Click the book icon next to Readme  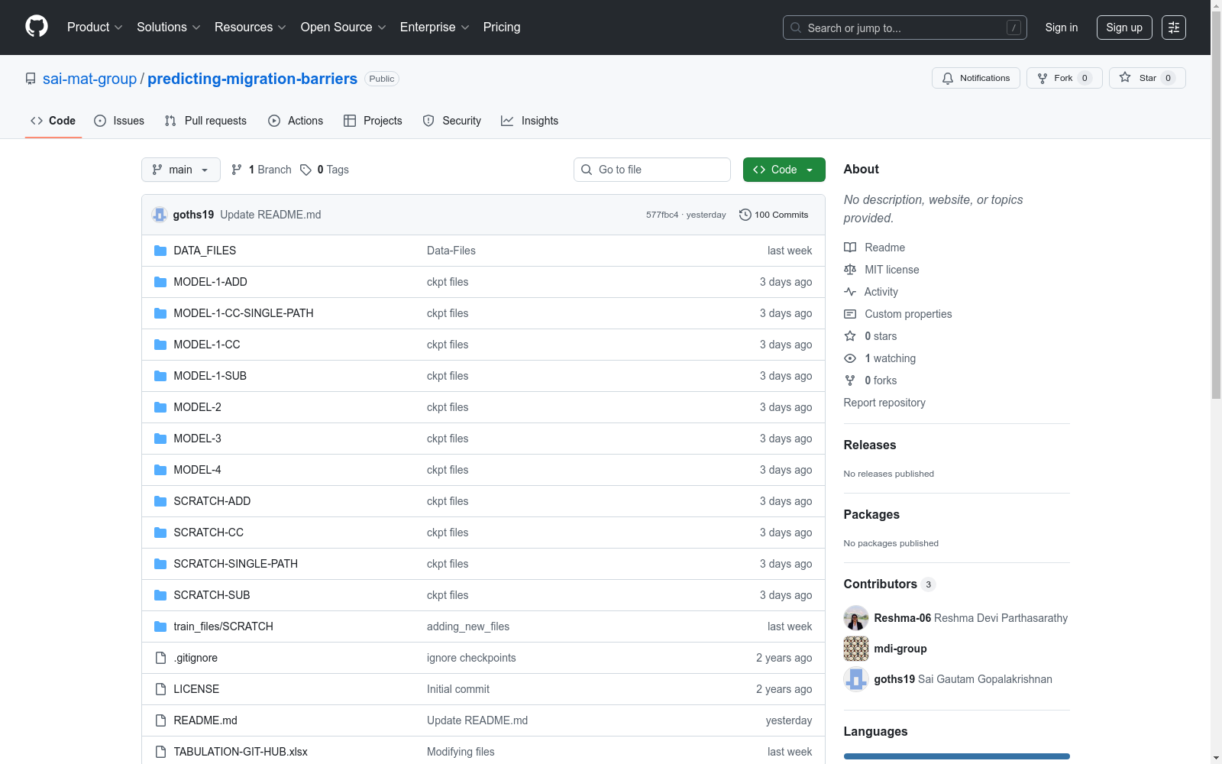[x=850, y=248]
